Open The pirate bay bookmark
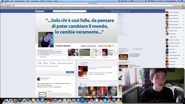This screenshot has height=104, width=185. pos(93,8)
